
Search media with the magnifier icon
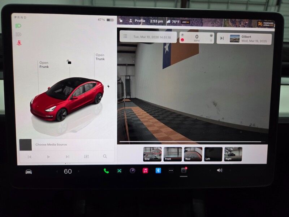tap(105, 157)
